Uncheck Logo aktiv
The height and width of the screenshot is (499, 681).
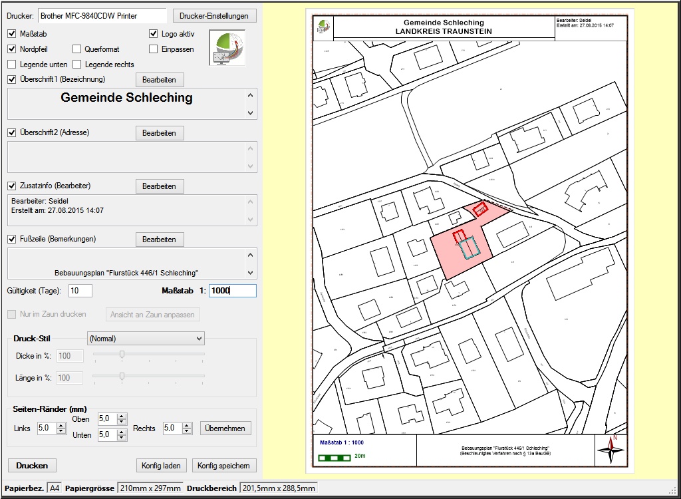tap(154, 34)
